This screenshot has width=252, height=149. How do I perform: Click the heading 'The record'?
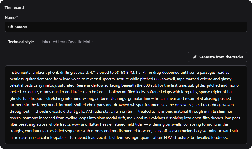(x=14, y=7)
